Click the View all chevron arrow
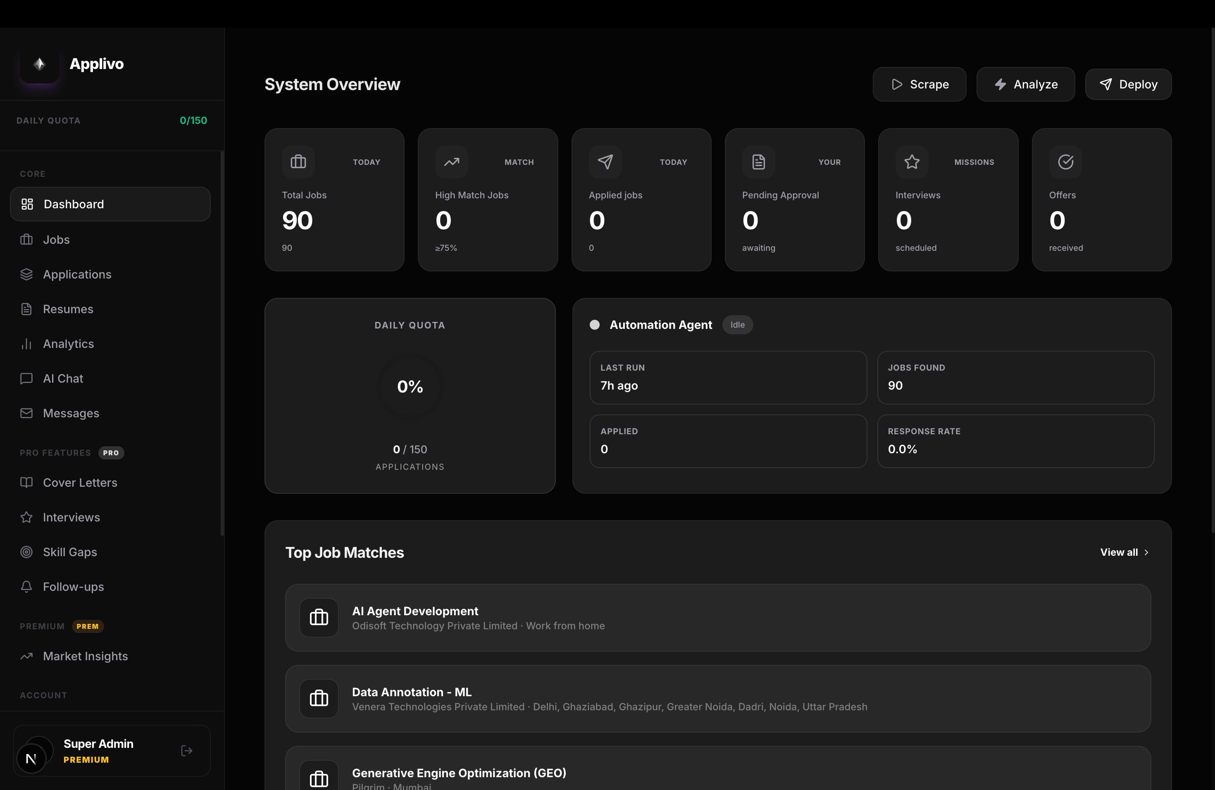 (x=1146, y=552)
